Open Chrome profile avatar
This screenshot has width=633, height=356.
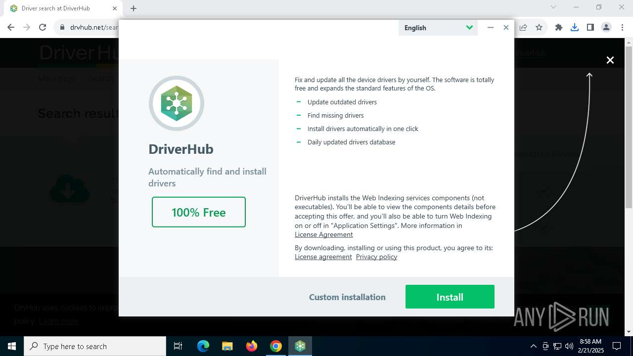pos(606,27)
